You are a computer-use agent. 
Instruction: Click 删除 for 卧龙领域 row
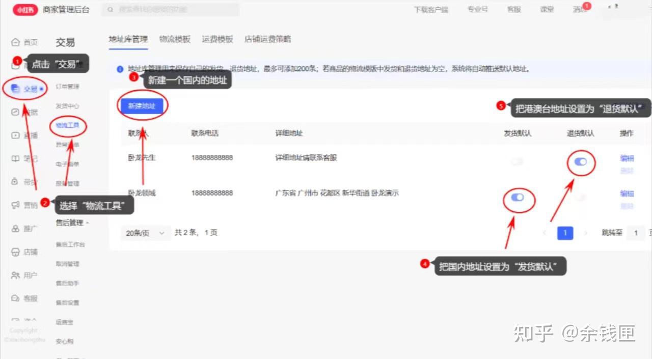pos(627,206)
